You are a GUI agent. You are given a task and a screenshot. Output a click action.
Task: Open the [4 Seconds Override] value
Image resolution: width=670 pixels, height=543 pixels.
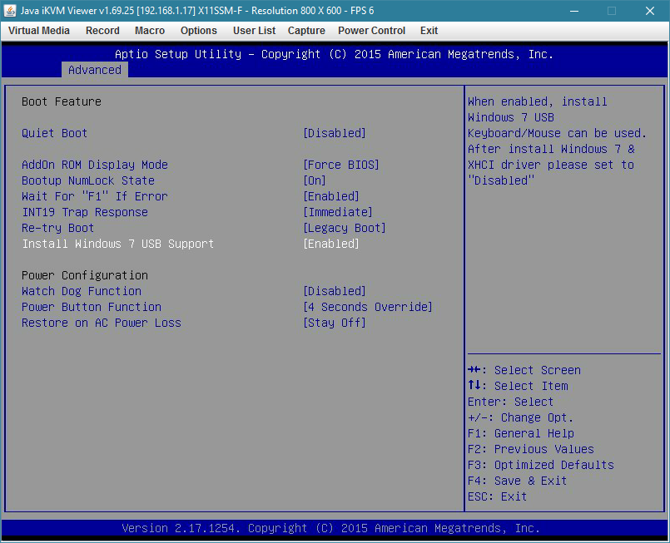(x=368, y=307)
